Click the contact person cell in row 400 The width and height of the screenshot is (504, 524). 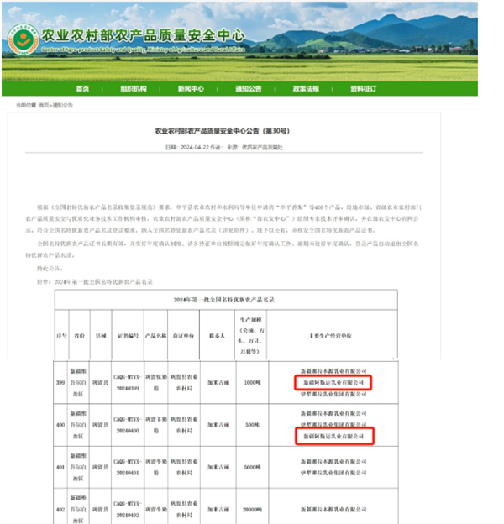tap(218, 425)
